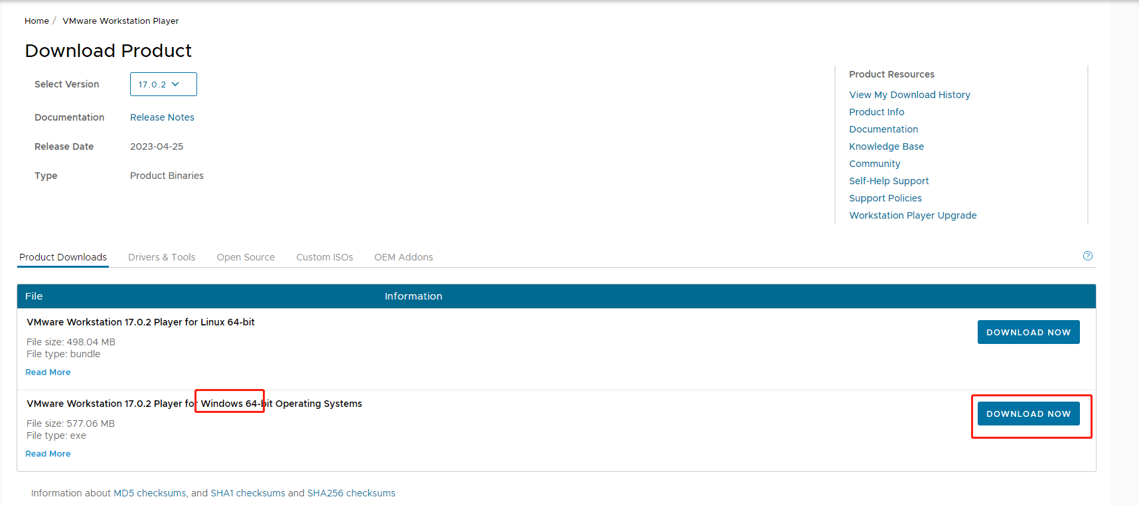
Task: Open Workstation Player Upgrade link
Action: click(913, 215)
